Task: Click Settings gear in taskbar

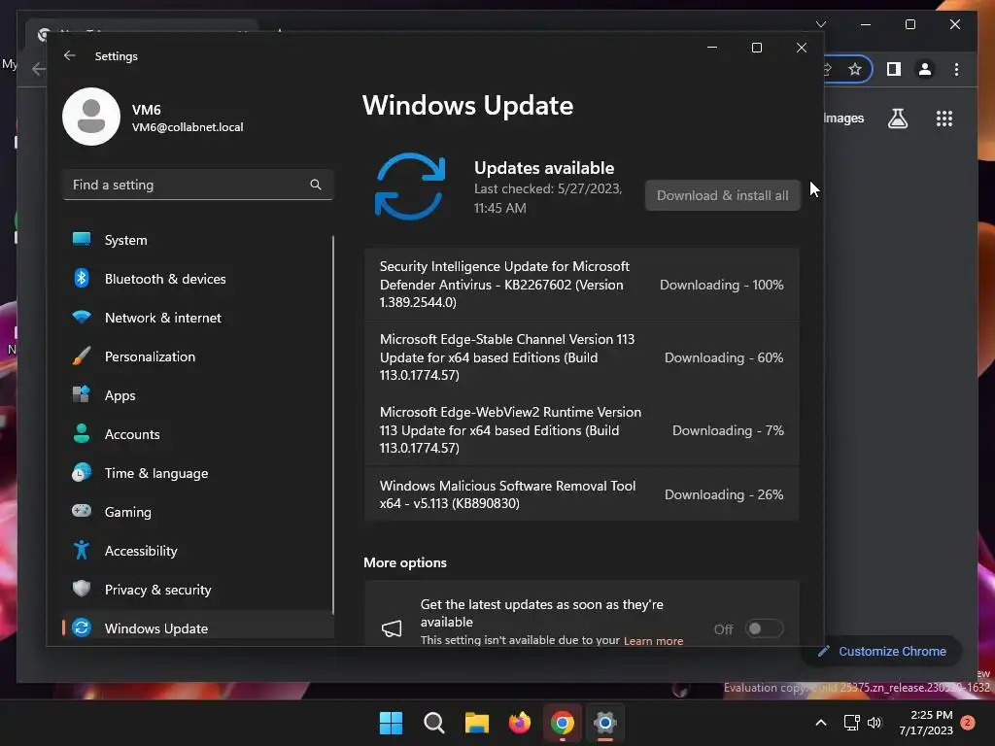Action: pos(605,723)
